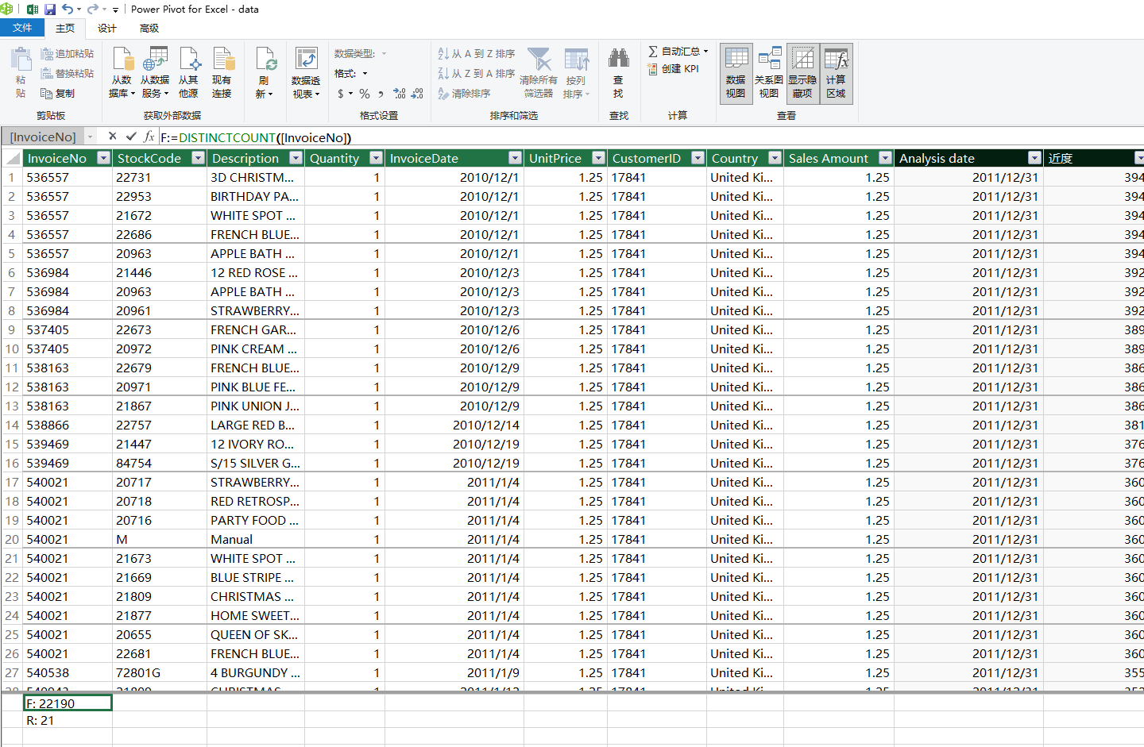Click the Excel workbook icon in title bar
This screenshot has width=1144, height=747.
tap(33, 9)
